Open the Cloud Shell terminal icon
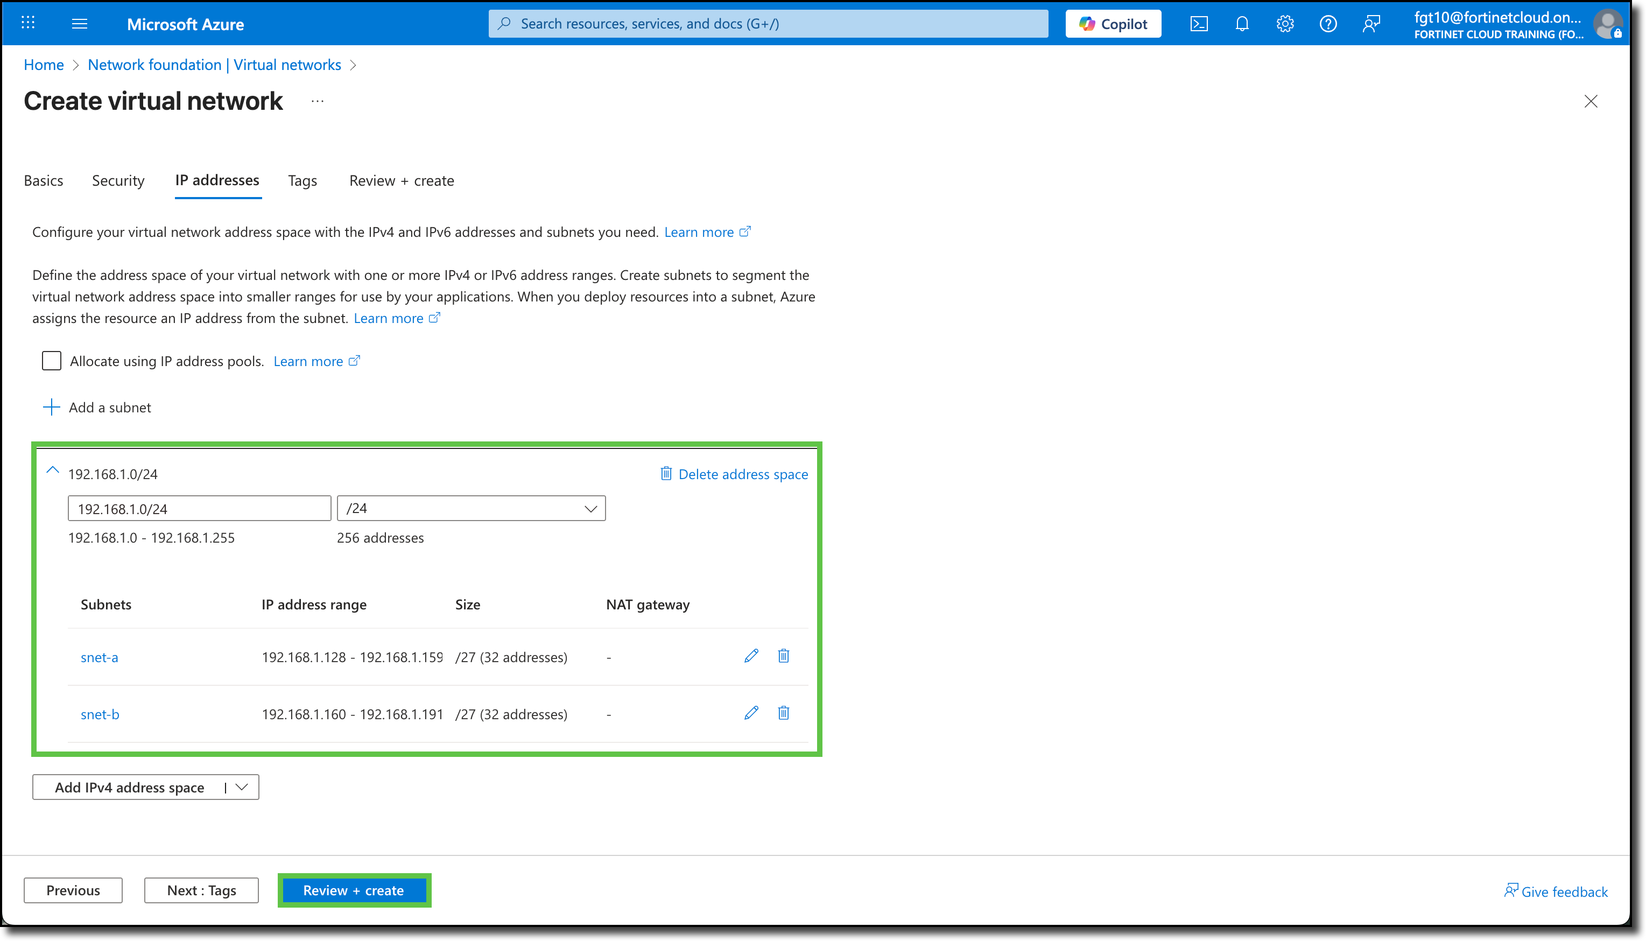Screen dimensions: 1646x941 click(1200, 23)
